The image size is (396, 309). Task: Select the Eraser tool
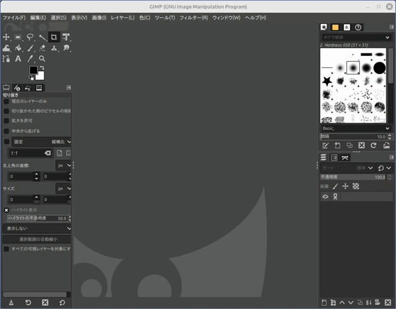[x=42, y=48]
